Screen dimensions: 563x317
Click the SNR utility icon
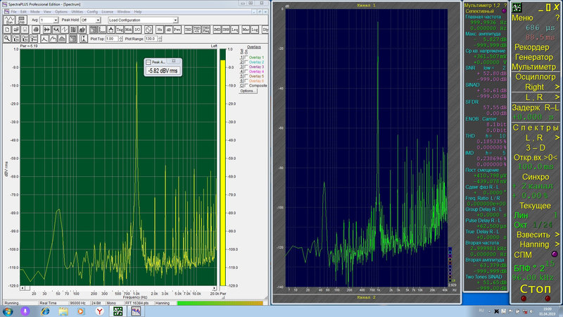point(226,30)
